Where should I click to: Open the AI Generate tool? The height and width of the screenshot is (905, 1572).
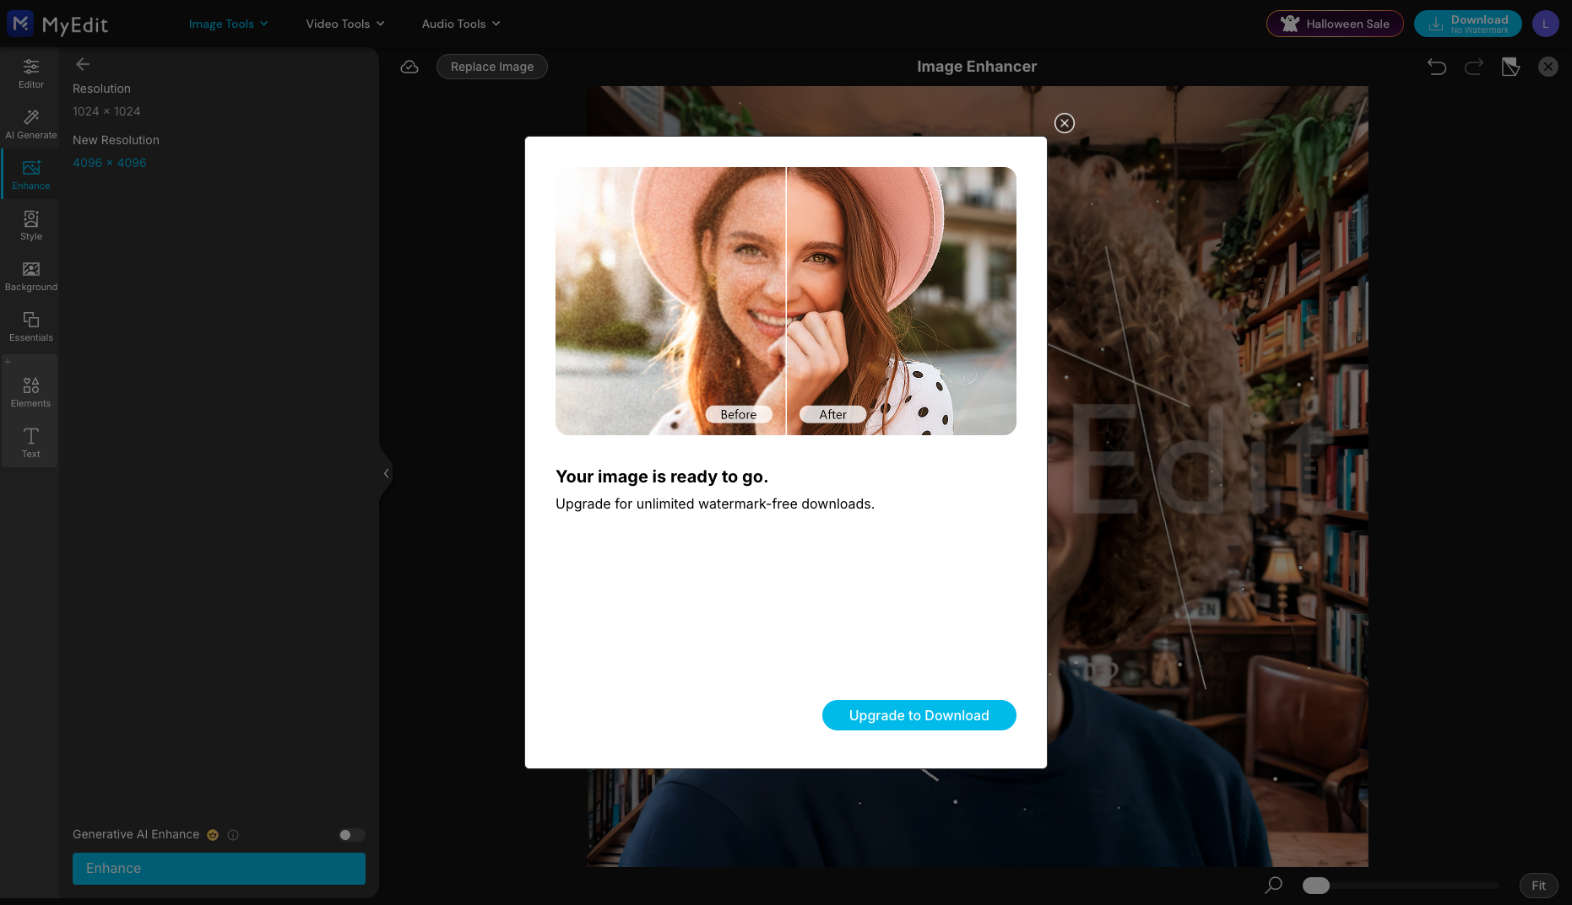[x=31, y=124]
